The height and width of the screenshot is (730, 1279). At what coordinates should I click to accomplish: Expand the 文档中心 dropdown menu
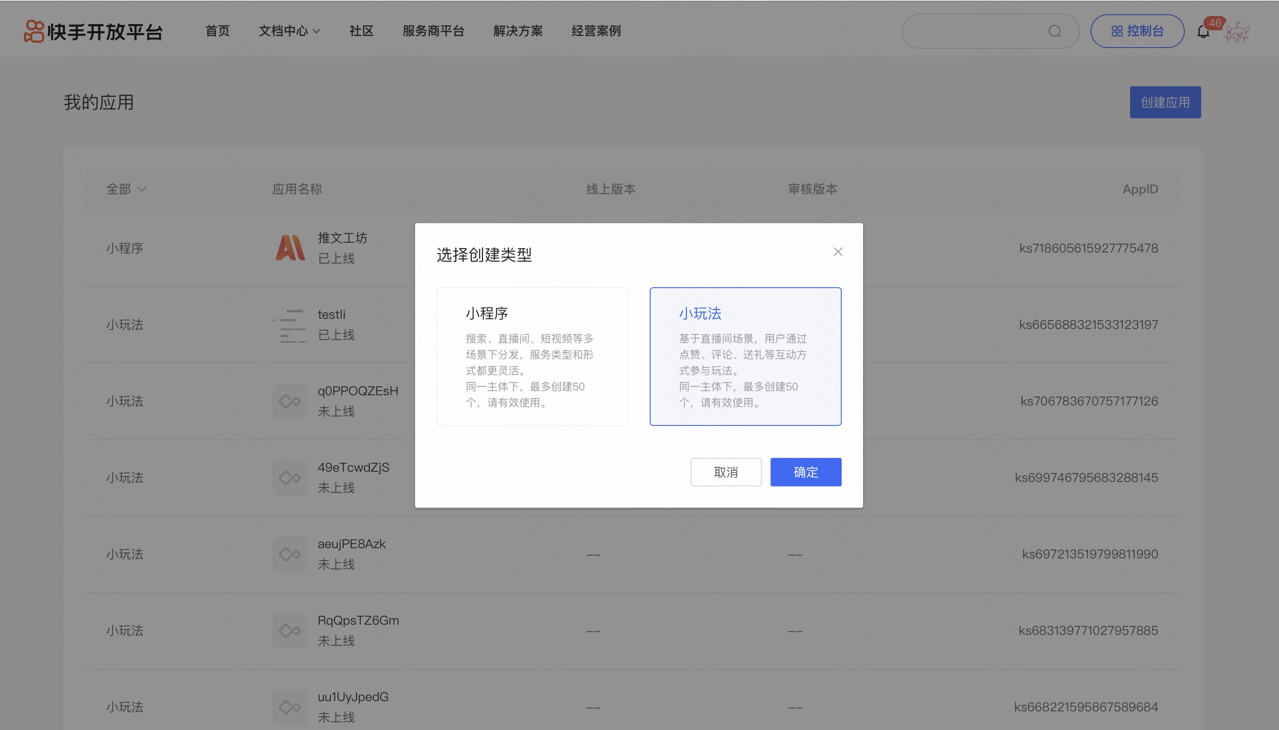click(289, 31)
